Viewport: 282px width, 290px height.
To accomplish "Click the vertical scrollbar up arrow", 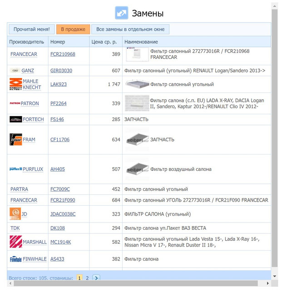I will (x=275, y=6).
